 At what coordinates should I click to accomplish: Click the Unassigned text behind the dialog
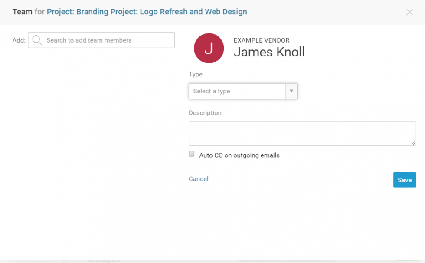coord(104,260)
